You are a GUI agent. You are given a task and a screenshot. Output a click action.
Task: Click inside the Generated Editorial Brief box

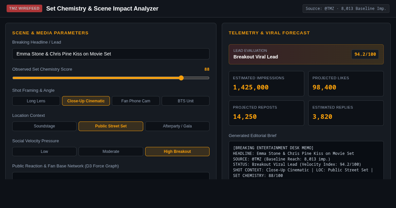coord(306,160)
